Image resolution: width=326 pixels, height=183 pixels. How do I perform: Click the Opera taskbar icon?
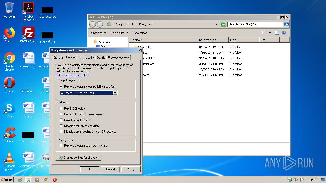pos(55,180)
